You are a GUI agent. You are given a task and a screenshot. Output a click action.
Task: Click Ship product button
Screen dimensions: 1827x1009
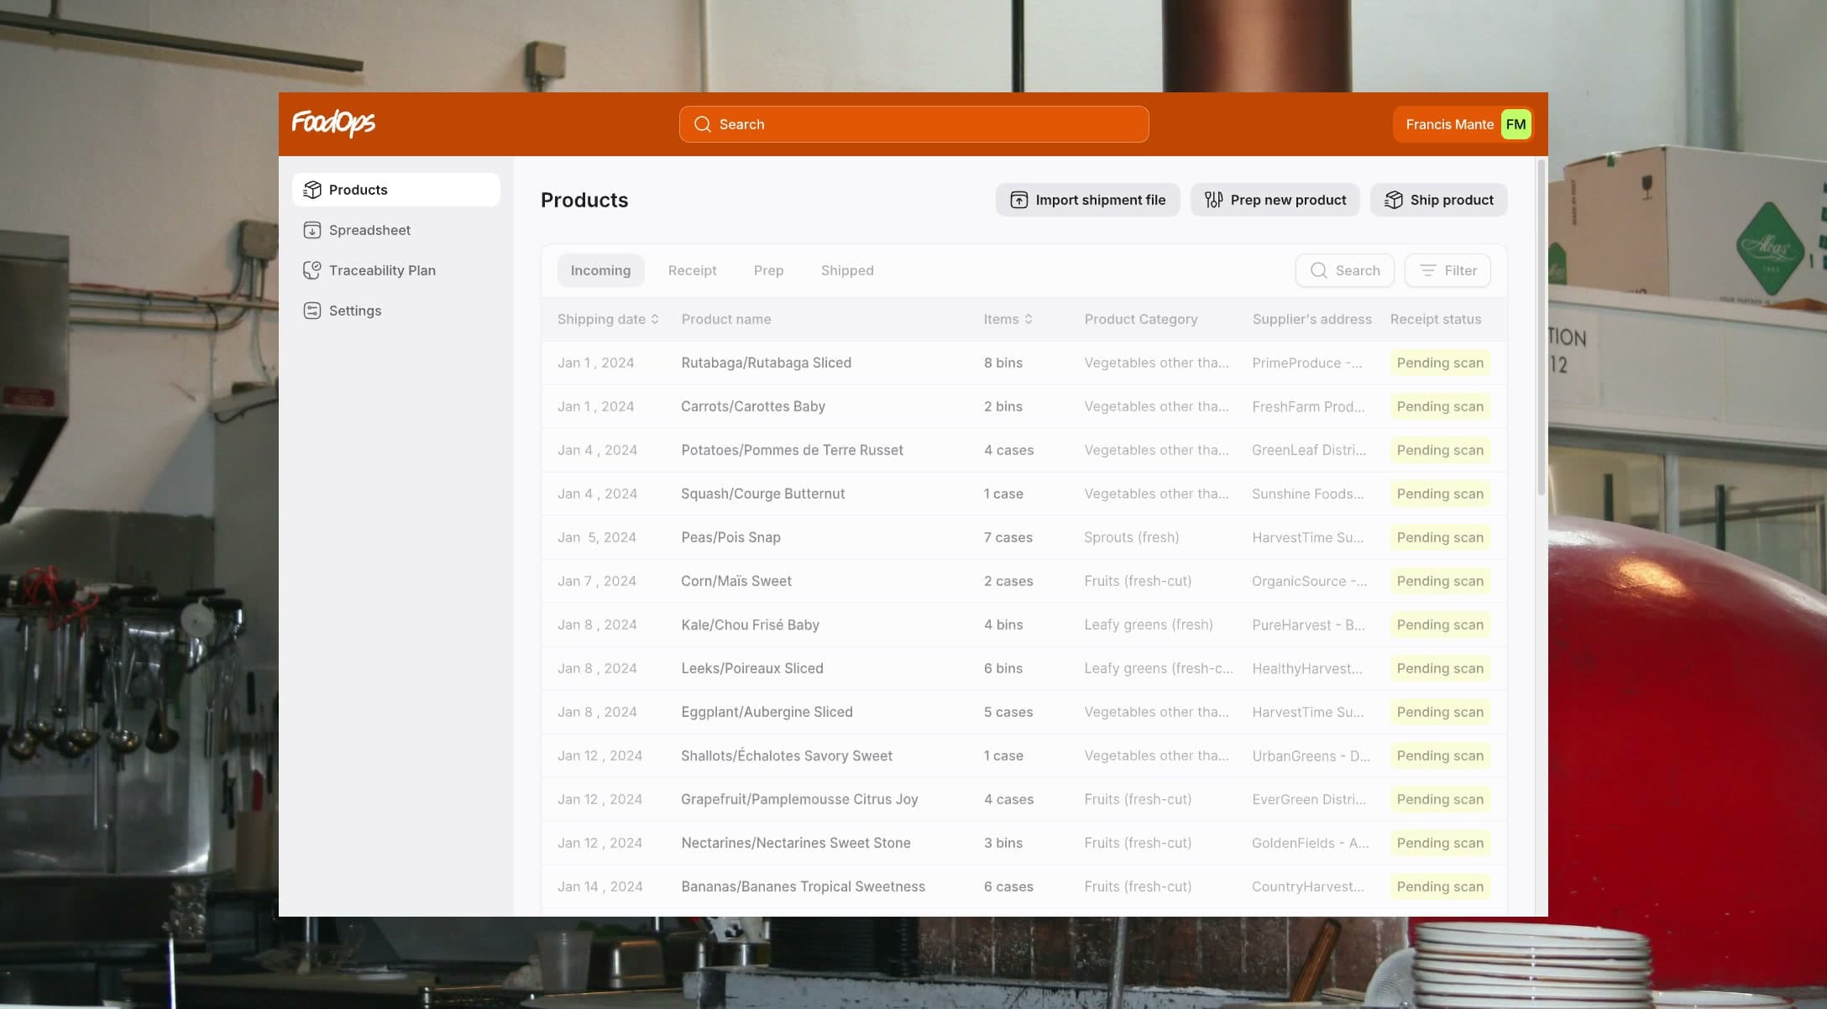click(x=1438, y=200)
